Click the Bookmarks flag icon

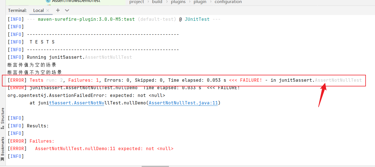tap(2, 159)
